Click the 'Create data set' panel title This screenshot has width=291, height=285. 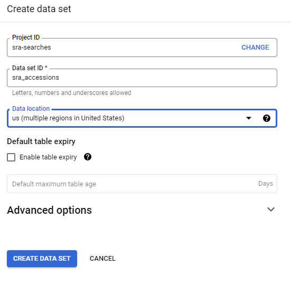pyautogui.click(x=39, y=9)
